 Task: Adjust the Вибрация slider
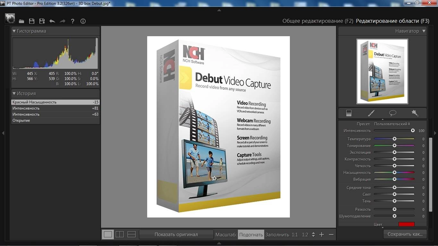point(394,179)
